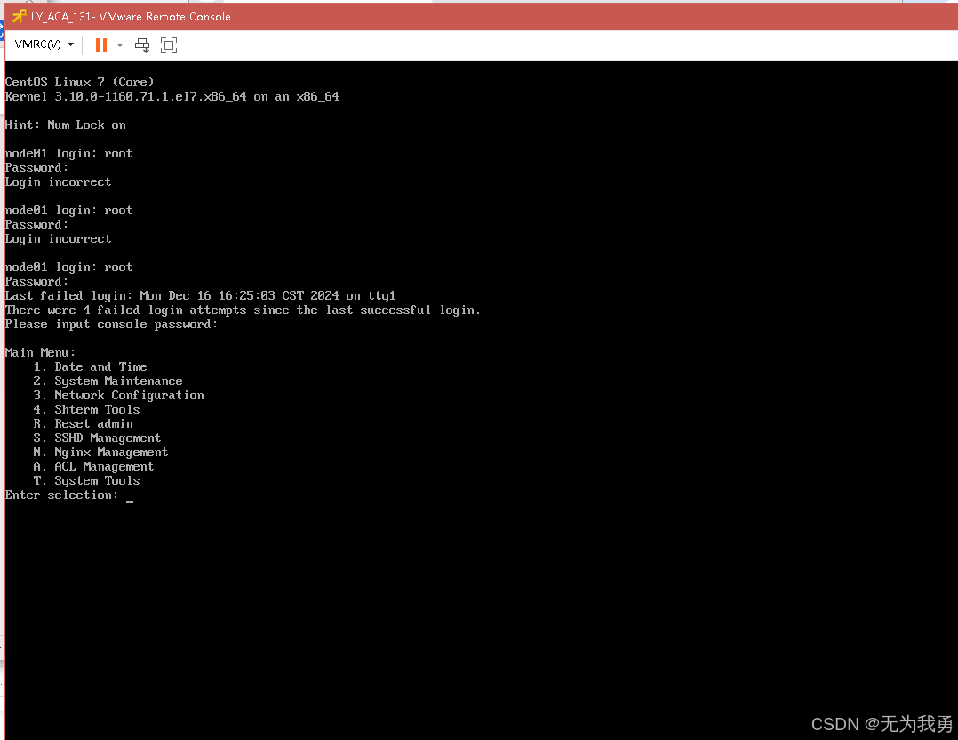This screenshot has width=958, height=740.
Task: Click the "CentOS Linux 7 (Core)" line
Action: (x=79, y=82)
